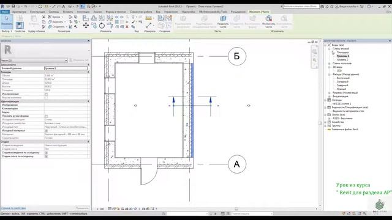Select the Modify (Изменить) arrow tool
The height and width of the screenshot is (220, 392).
[x=7, y=21]
